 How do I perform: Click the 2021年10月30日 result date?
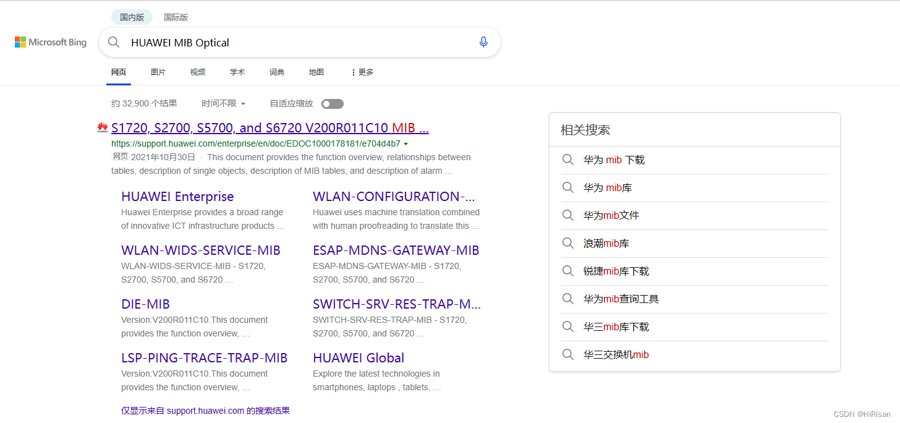(163, 157)
